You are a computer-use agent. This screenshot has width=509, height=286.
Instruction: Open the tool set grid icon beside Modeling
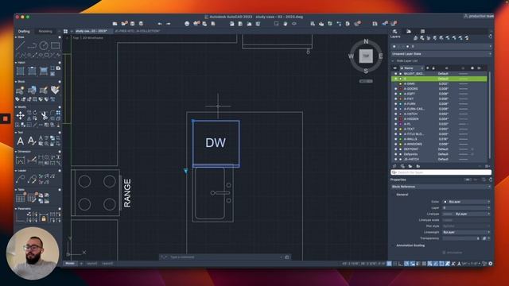65,31
